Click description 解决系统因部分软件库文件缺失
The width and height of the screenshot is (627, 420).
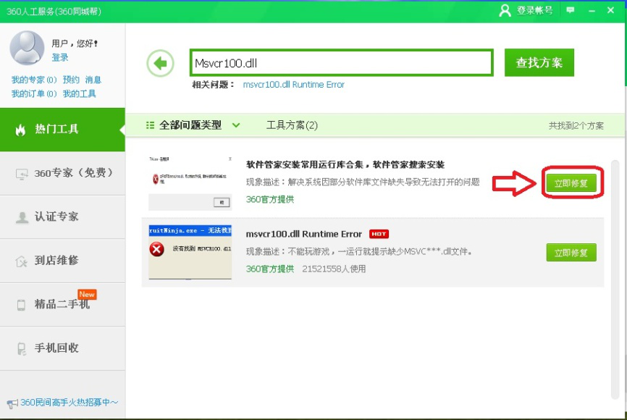(x=363, y=182)
